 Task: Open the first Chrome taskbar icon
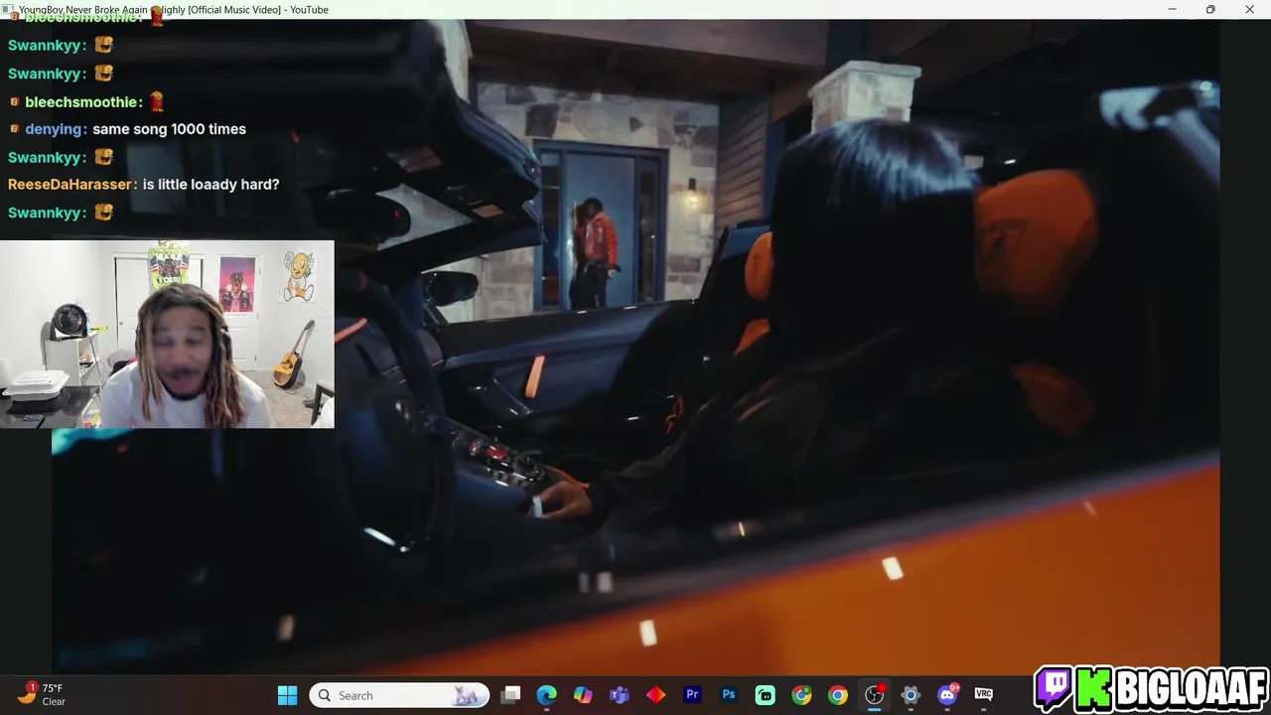click(x=801, y=695)
